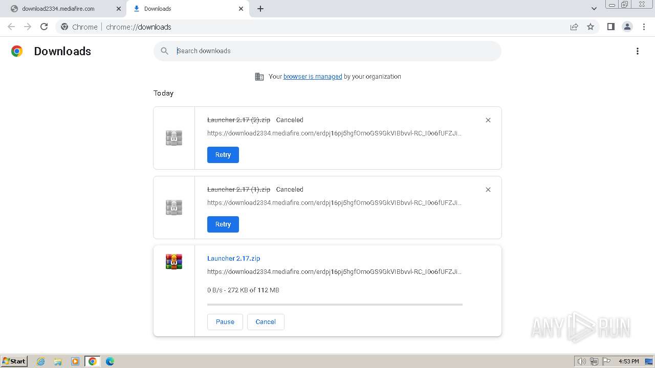Go back using the browser back arrow
This screenshot has width=655, height=368.
pyautogui.click(x=11, y=27)
